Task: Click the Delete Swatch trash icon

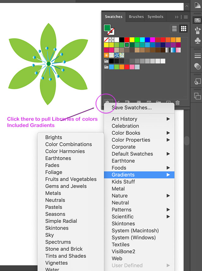Action: tap(178, 103)
